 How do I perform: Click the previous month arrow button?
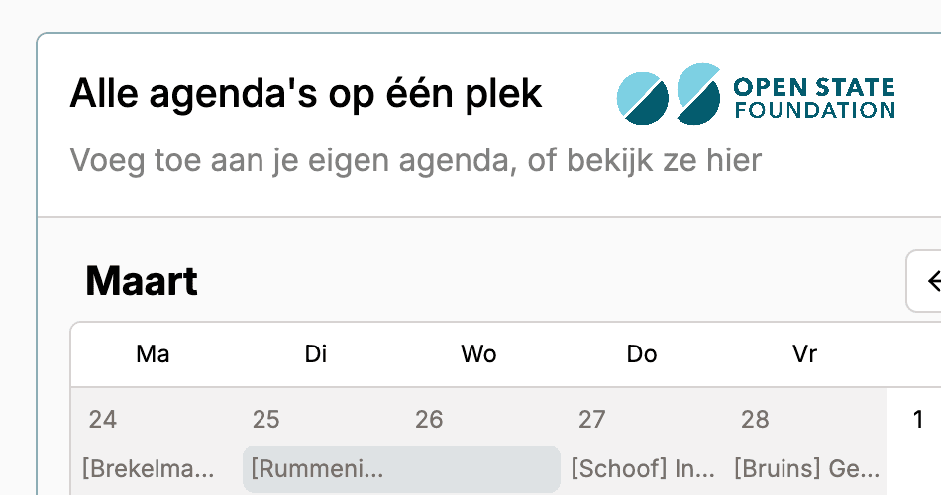click(x=925, y=281)
